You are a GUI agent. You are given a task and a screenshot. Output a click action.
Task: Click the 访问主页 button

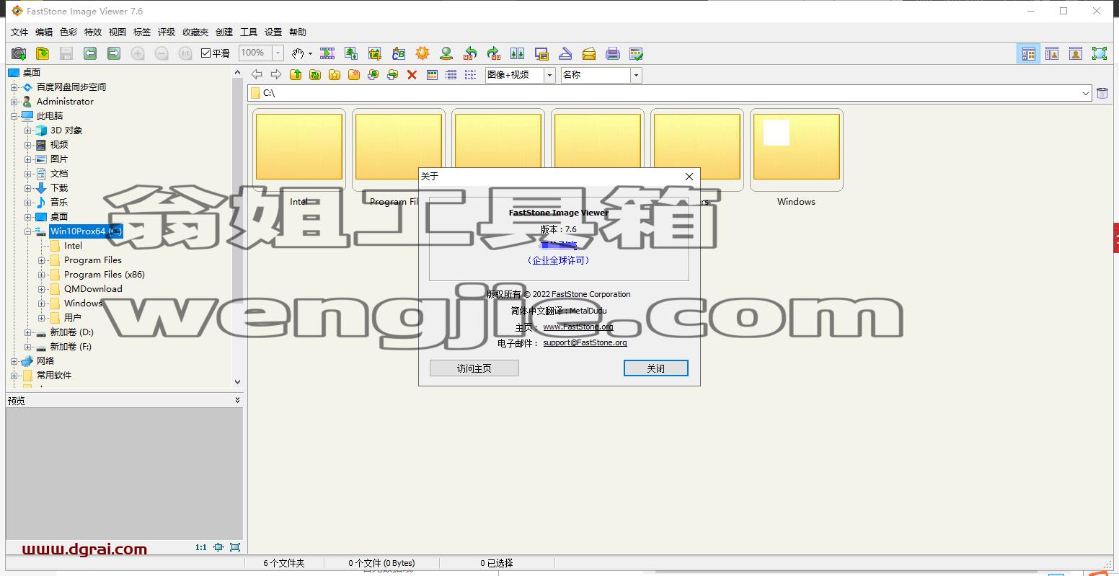[474, 368]
